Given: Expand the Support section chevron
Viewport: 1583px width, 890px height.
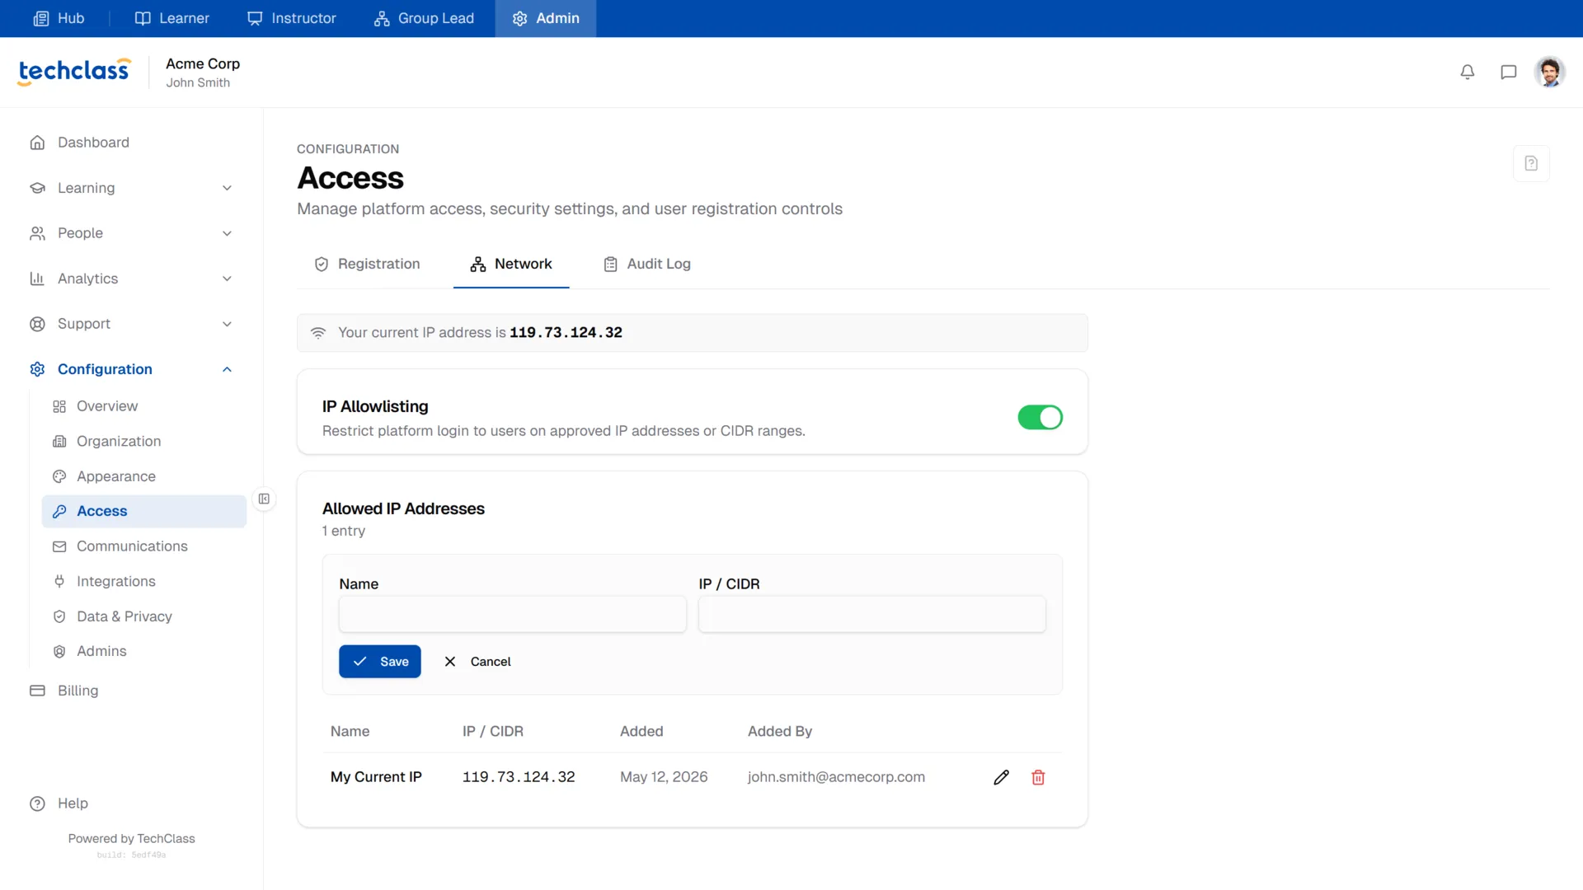Looking at the screenshot, I should (x=227, y=324).
